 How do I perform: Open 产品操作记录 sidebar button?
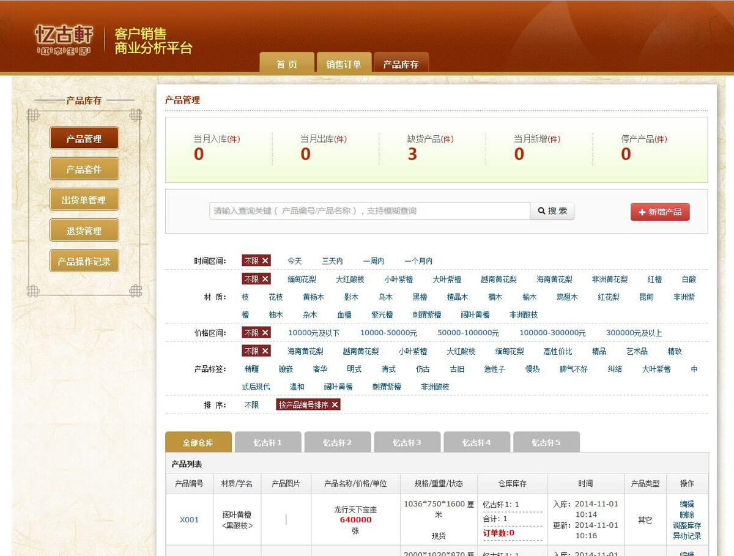point(84,261)
